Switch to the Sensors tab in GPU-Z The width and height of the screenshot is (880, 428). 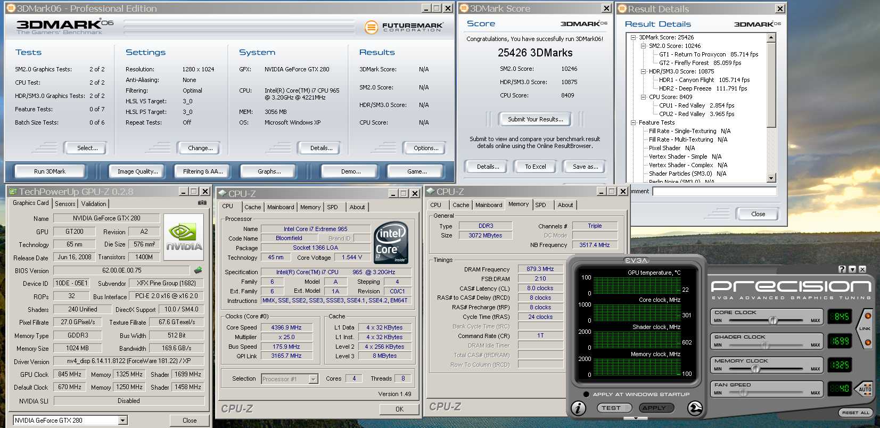click(65, 203)
